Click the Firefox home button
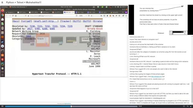The width and height of the screenshot is (193, 108). pyautogui.click(x=16, y=16)
